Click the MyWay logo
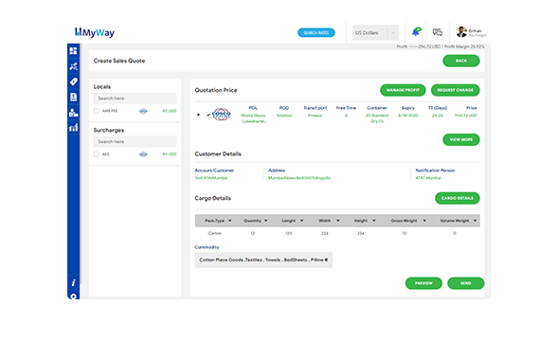This screenshot has height=341, width=559. coord(95,32)
